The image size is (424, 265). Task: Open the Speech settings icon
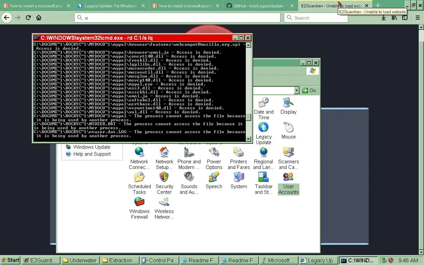pos(214,181)
